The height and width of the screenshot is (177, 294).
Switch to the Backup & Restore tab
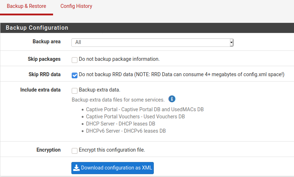(x=27, y=6)
